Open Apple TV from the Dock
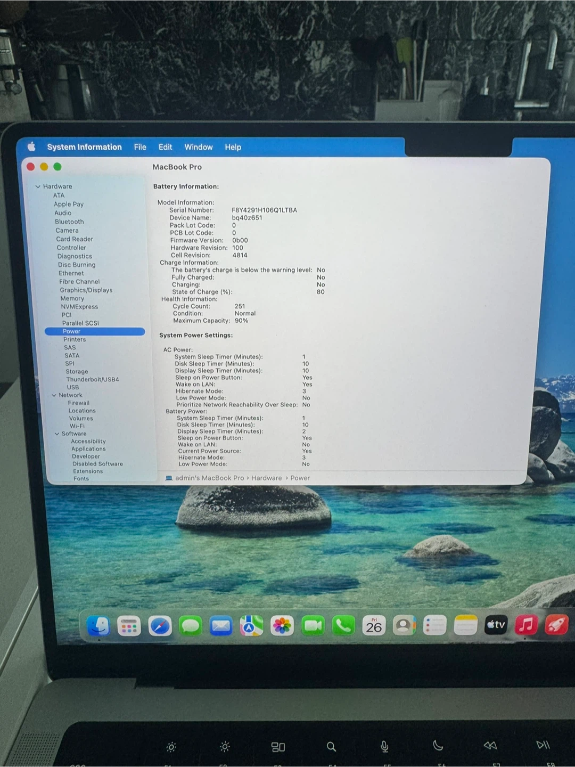 click(x=496, y=624)
